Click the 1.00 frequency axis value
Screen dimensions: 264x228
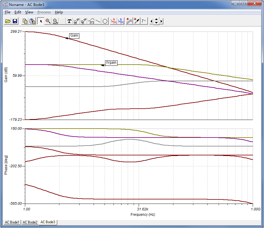click(x=27, y=209)
